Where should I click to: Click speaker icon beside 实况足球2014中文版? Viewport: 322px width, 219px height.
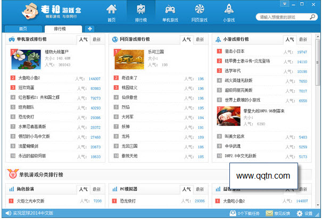click(8, 213)
